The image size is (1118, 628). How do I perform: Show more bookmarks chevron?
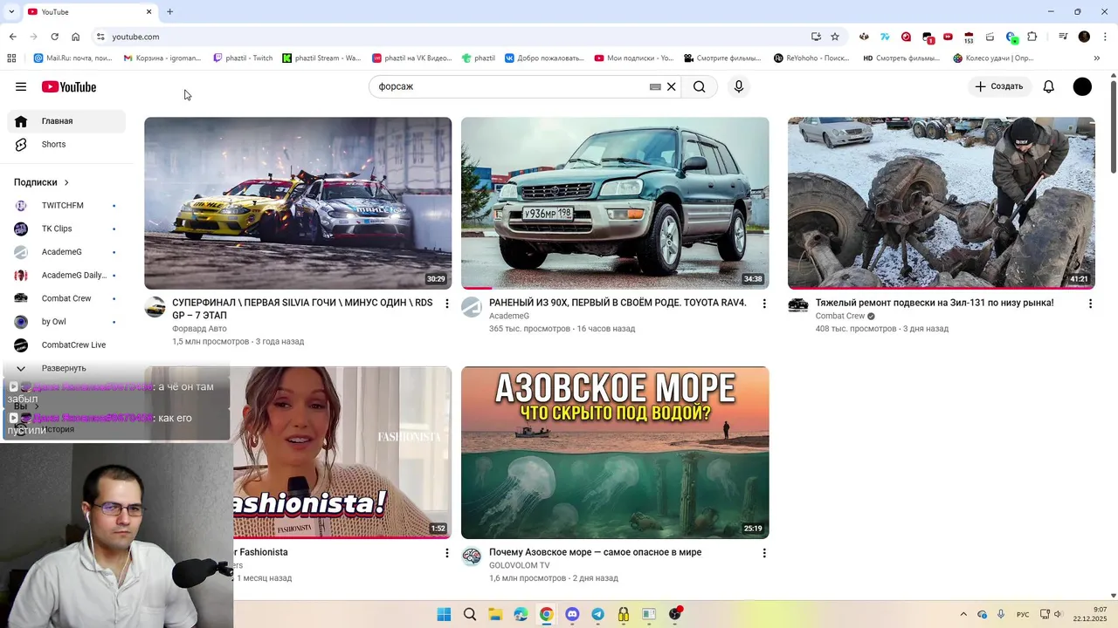click(1097, 58)
